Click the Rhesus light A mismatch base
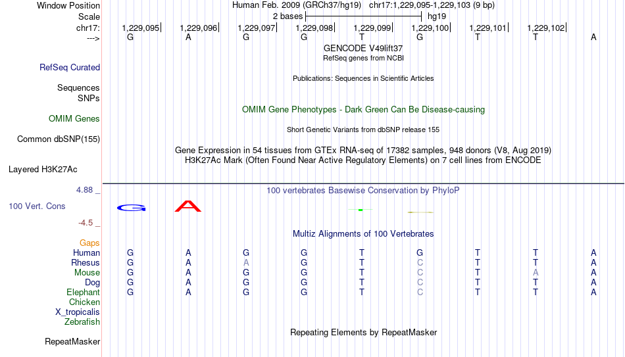This screenshot has width=625, height=357. (x=246, y=262)
